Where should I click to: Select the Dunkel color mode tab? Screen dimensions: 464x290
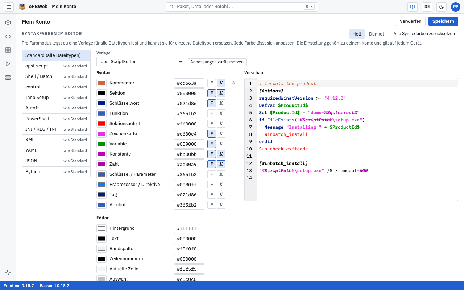click(376, 34)
